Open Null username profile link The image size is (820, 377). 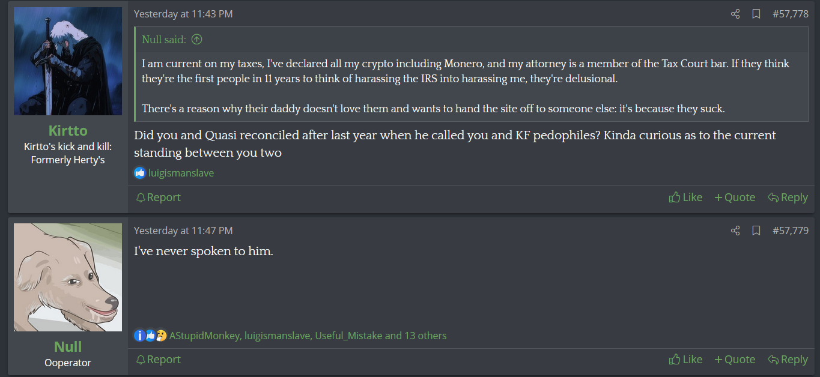pos(68,347)
